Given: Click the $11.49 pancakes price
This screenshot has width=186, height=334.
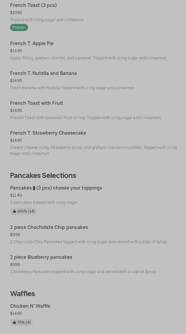Looking at the screenshot, I should point(16,195).
